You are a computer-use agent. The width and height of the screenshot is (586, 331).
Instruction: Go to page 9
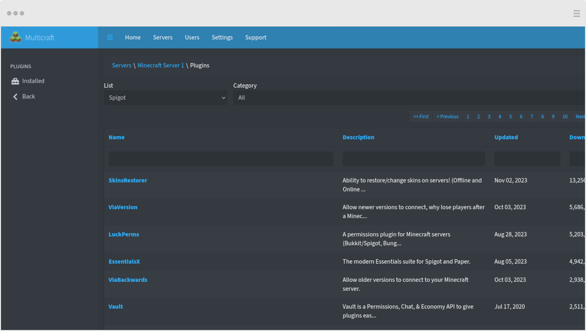[x=553, y=117]
